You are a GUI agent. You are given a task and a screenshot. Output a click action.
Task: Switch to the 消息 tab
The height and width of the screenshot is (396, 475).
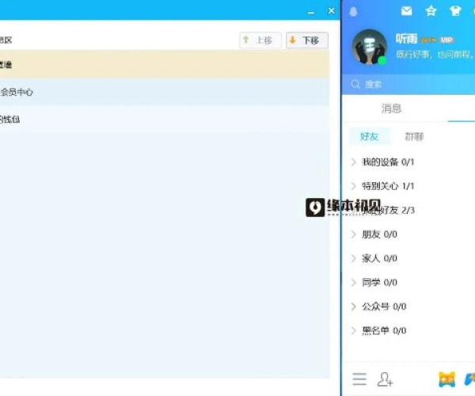[391, 109]
